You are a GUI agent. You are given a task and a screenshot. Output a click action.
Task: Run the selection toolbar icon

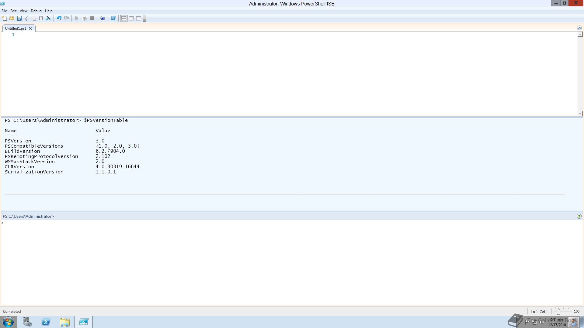84,19
